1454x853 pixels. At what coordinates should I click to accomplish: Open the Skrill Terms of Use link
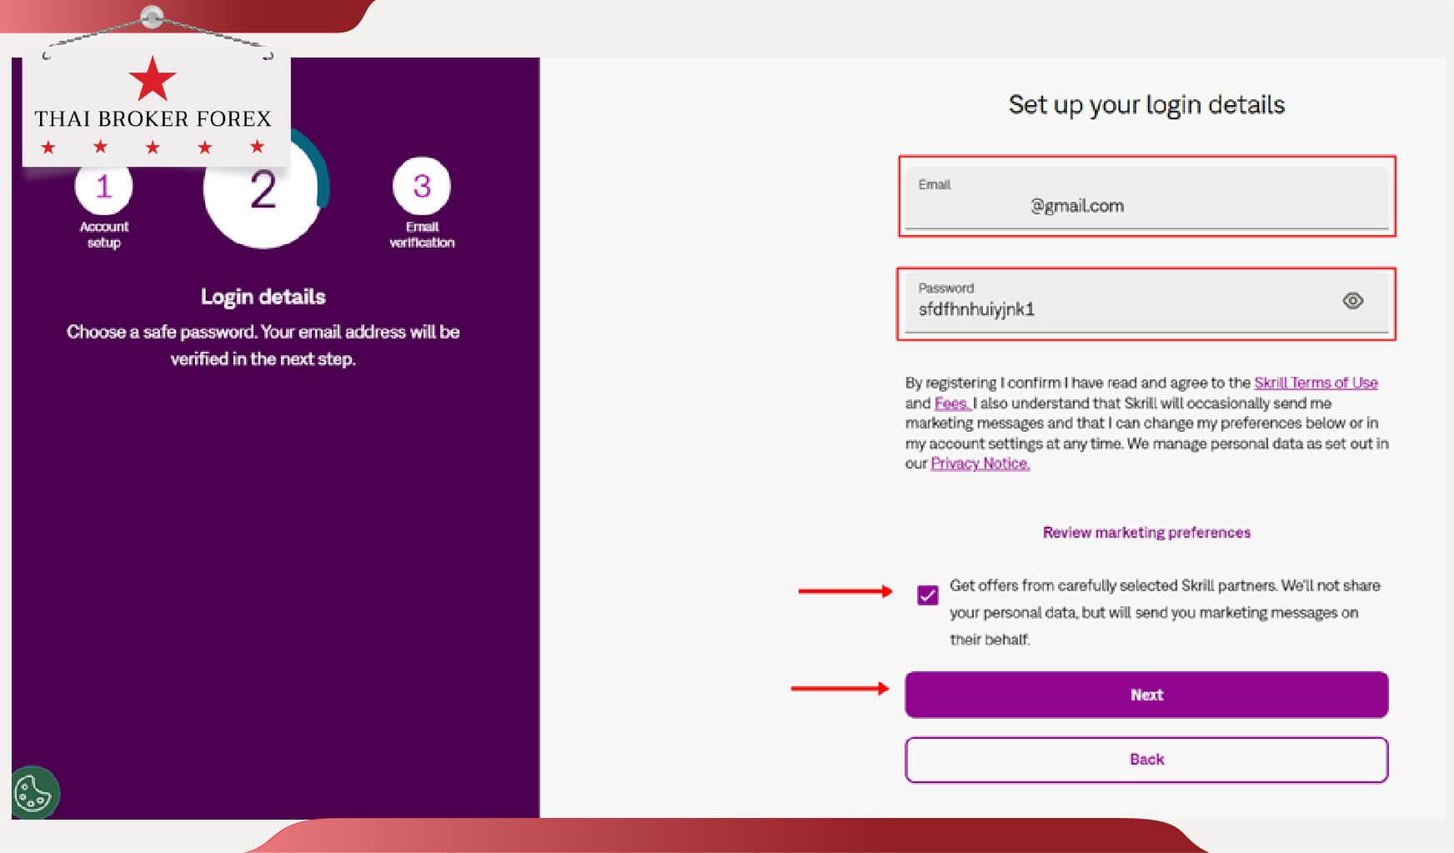(x=1316, y=383)
